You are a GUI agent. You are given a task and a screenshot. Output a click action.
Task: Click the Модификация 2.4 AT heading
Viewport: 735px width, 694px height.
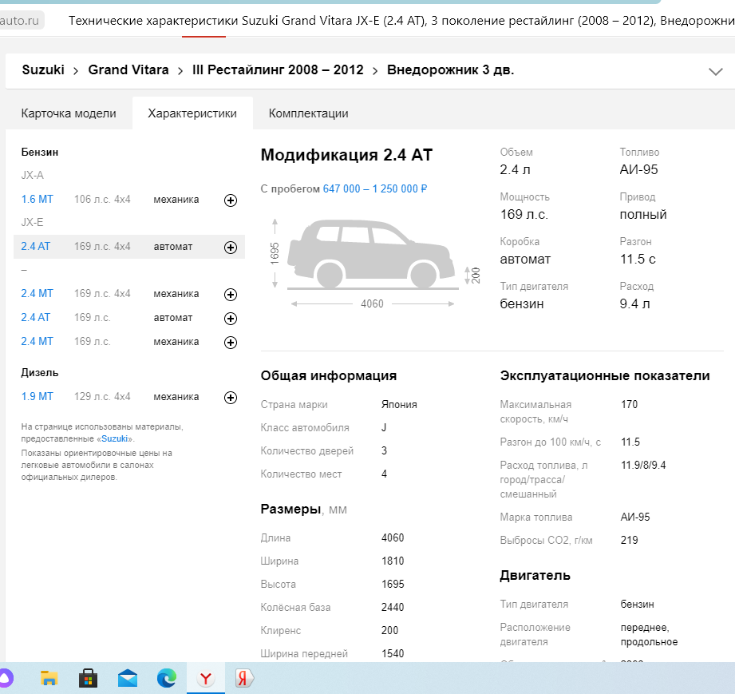346,155
